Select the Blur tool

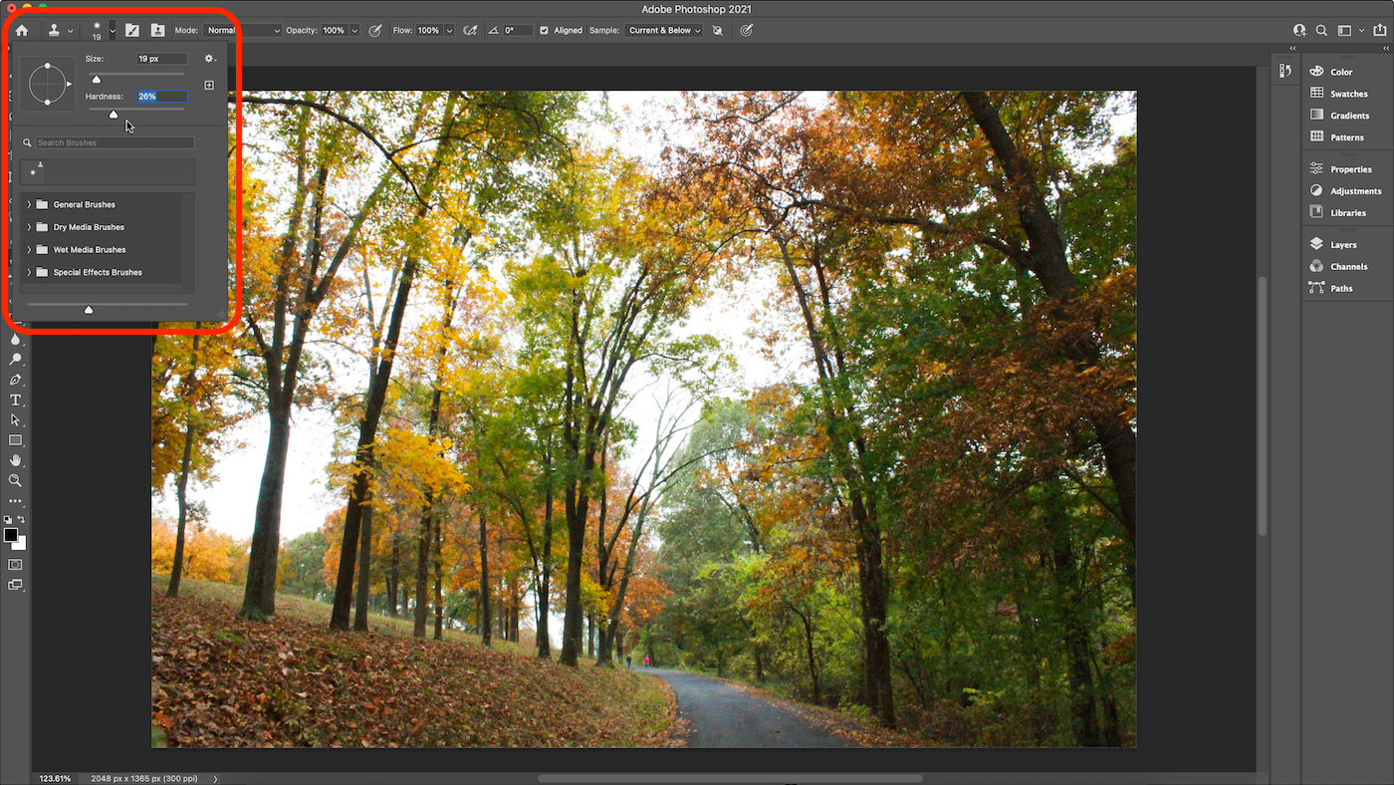16,339
